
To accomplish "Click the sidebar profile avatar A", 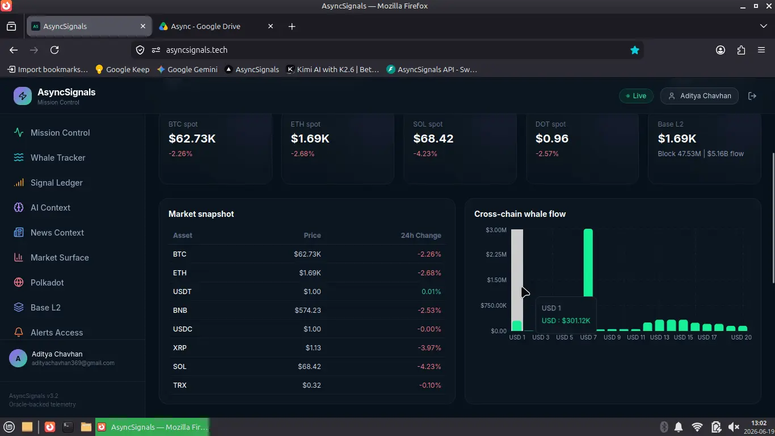I will click(x=18, y=358).
